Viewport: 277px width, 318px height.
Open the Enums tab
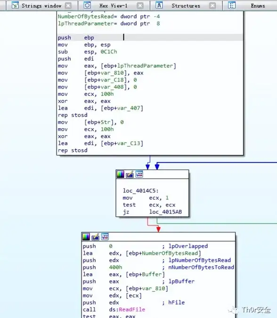tap(258, 6)
